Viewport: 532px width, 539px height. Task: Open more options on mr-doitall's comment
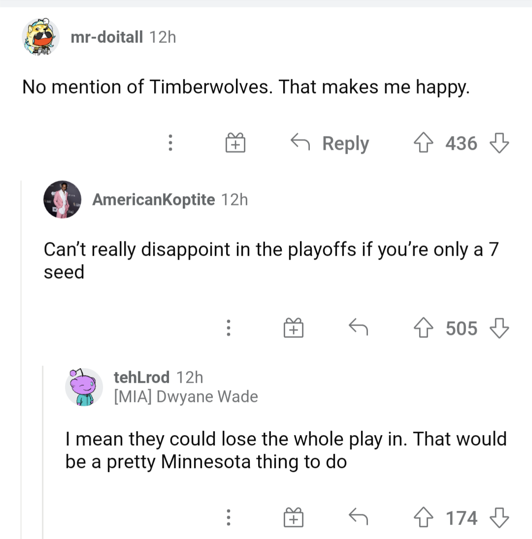tap(170, 143)
